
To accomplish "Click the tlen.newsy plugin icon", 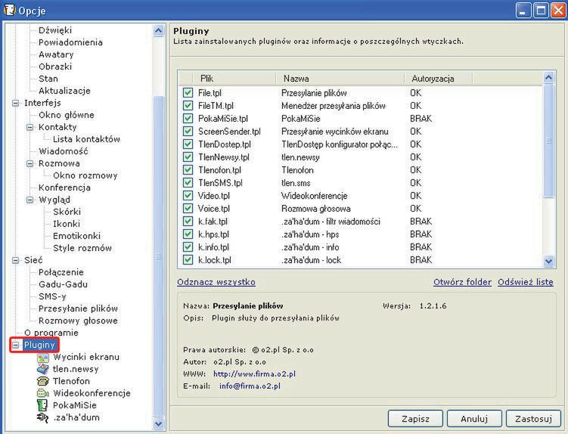I will pos(43,369).
